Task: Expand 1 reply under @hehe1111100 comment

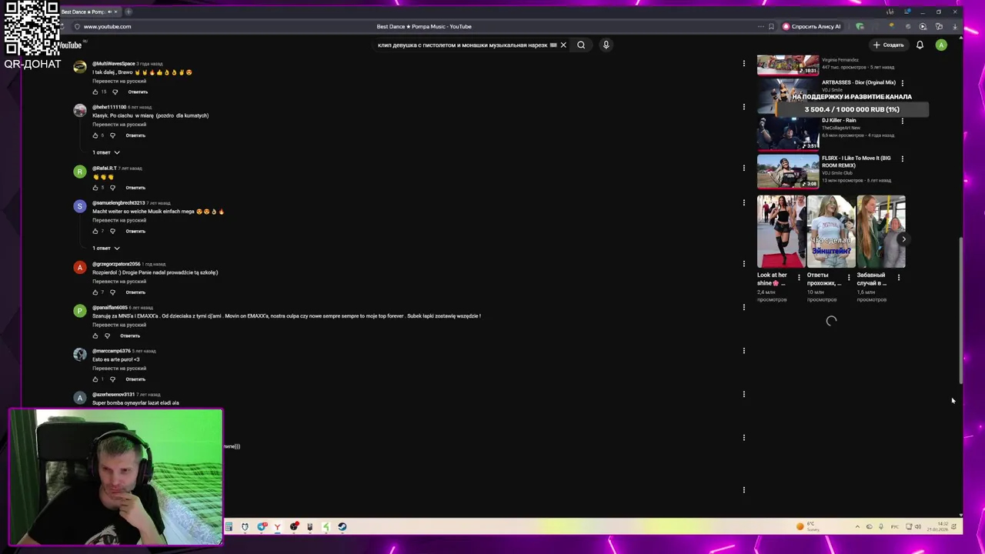Action: (x=106, y=152)
